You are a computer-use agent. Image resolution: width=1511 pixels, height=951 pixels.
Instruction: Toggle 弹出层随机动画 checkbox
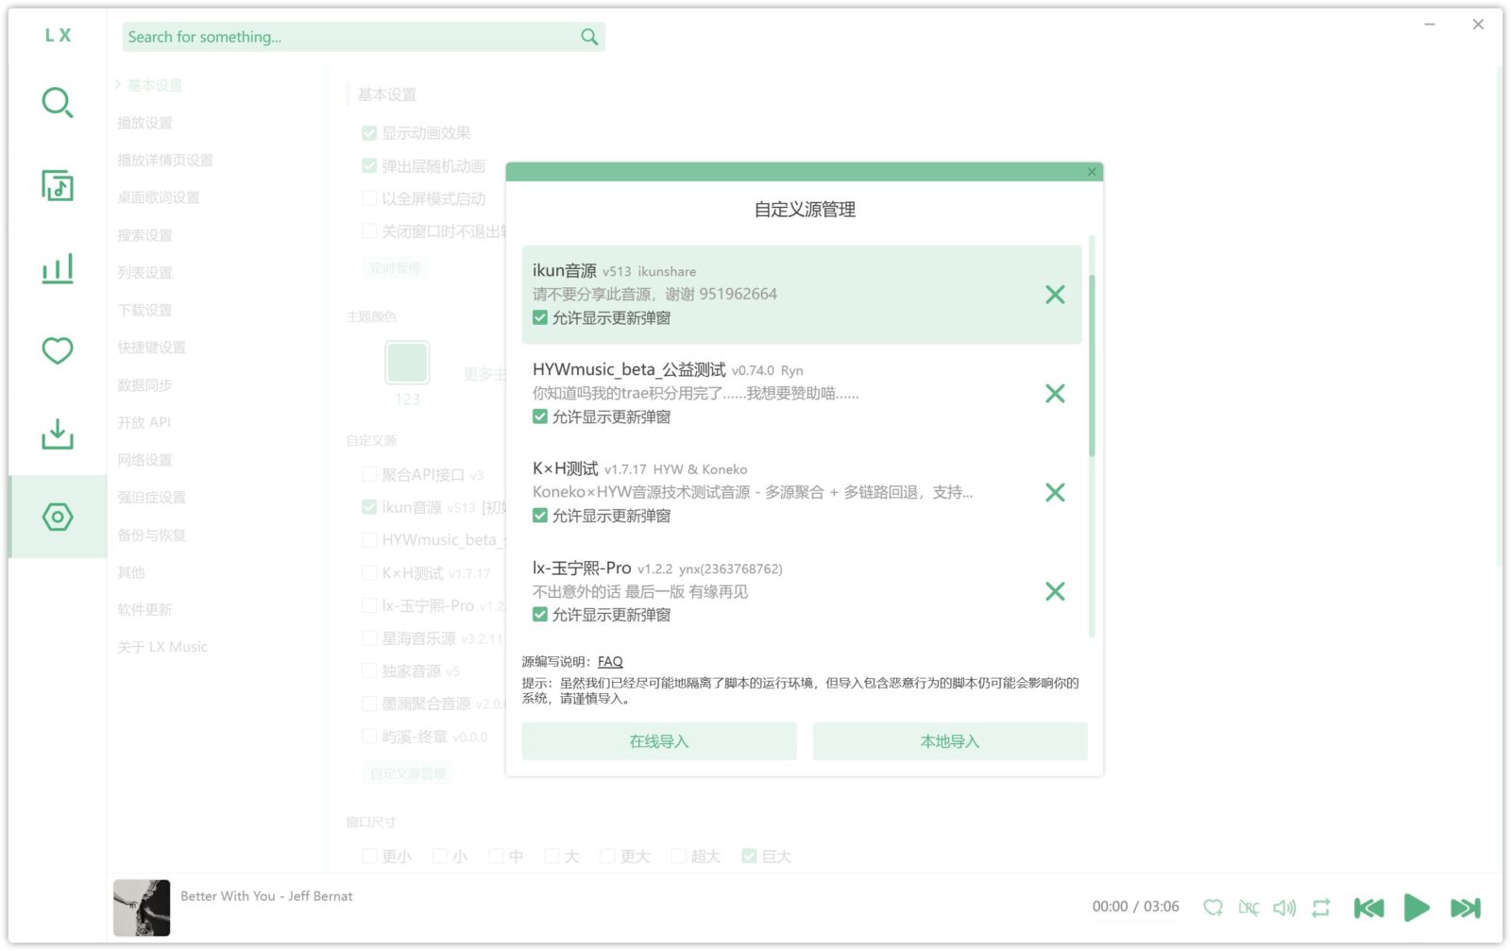pyautogui.click(x=369, y=166)
